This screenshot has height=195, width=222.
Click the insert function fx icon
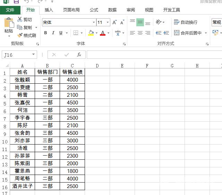(x=79, y=55)
